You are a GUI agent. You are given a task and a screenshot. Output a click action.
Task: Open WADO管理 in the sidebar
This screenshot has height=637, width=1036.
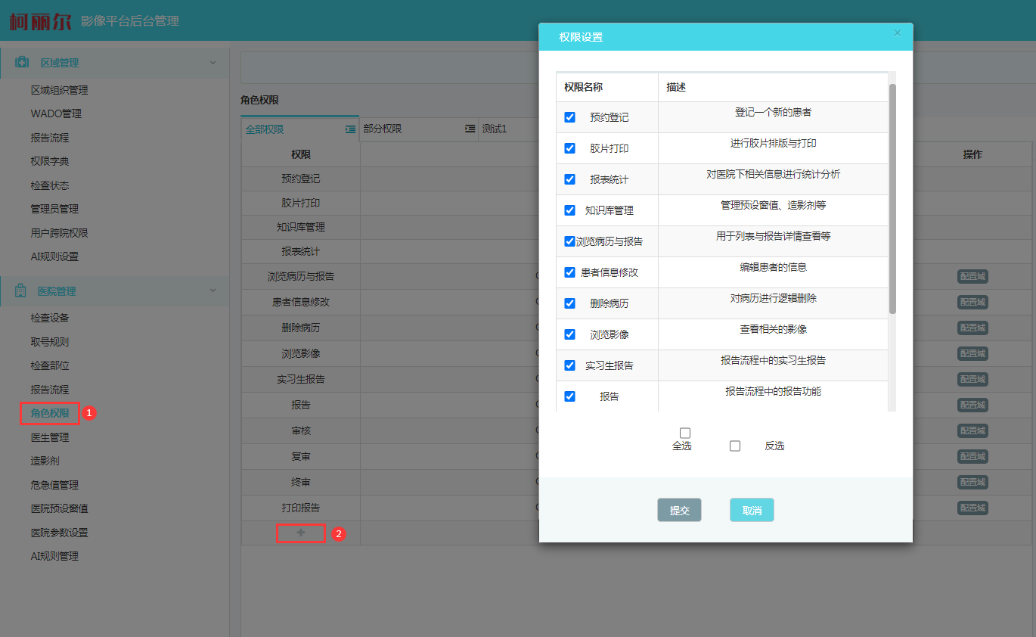(56, 113)
